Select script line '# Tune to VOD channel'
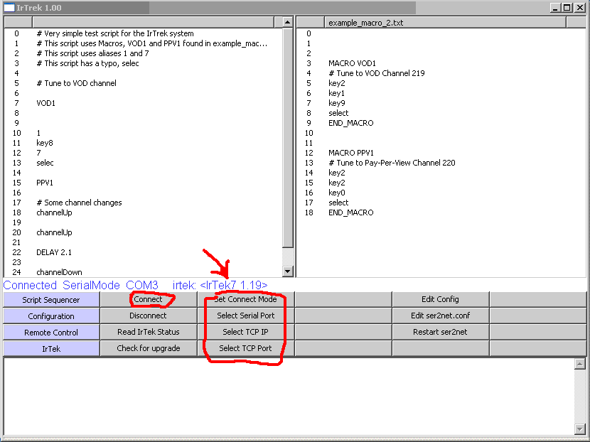The width and height of the screenshot is (590, 442). pos(77,83)
